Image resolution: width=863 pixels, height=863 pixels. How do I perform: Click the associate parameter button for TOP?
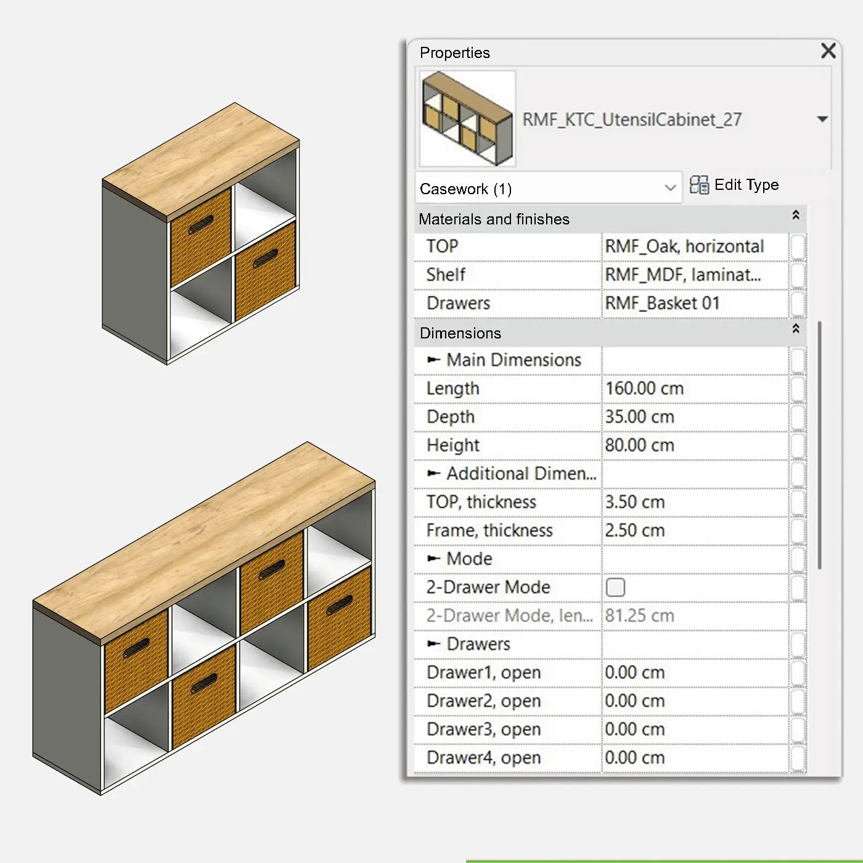coord(798,247)
